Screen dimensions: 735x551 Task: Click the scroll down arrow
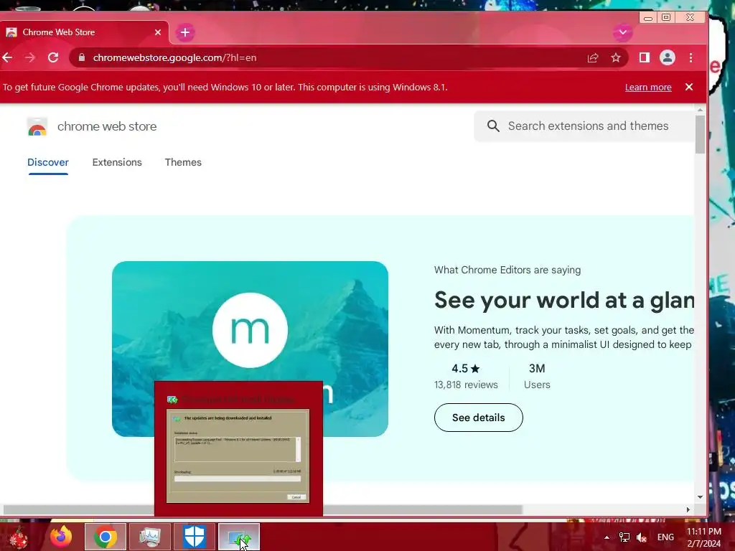click(x=700, y=497)
